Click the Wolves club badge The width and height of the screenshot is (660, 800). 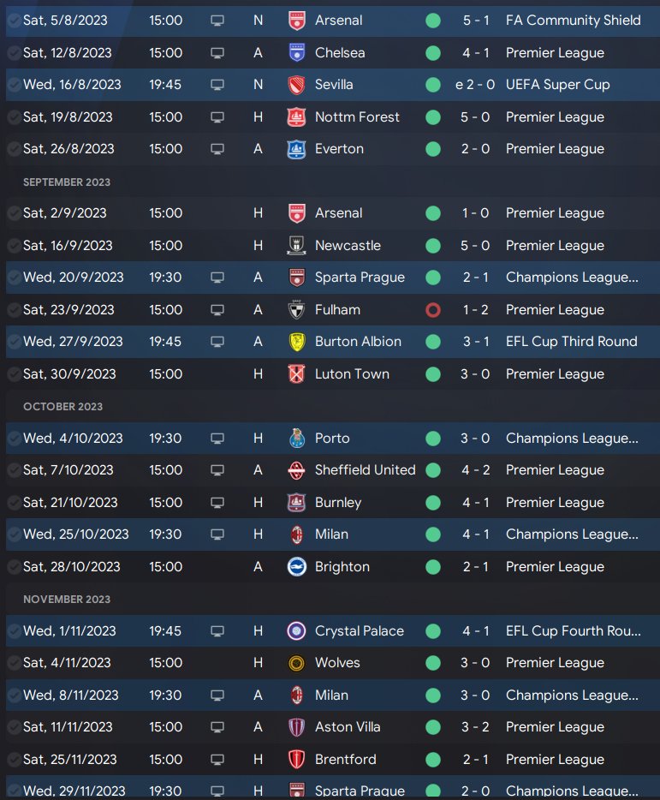click(x=296, y=663)
